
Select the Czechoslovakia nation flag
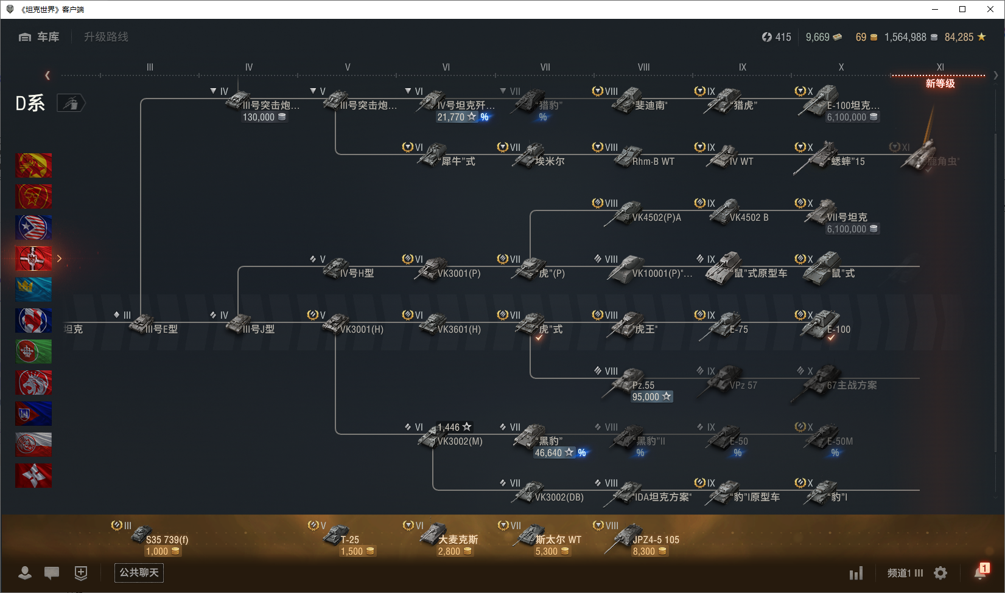(33, 414)
